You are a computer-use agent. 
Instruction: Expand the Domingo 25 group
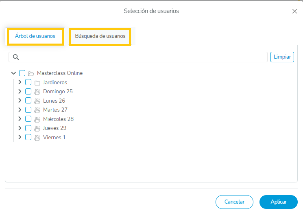[20, 92]
